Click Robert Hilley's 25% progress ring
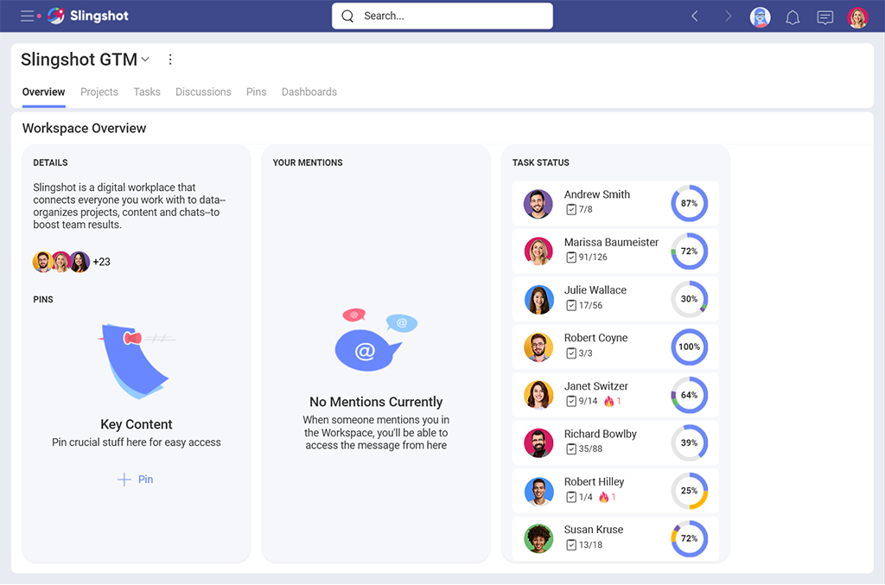The width and height of the screenshot is (885, 585). [689, 491]
